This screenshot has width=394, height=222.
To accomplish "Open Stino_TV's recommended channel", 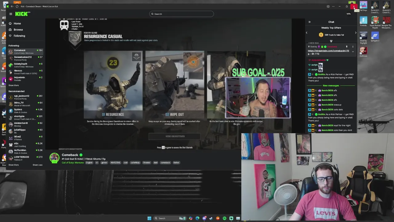I will click(26, 104).
